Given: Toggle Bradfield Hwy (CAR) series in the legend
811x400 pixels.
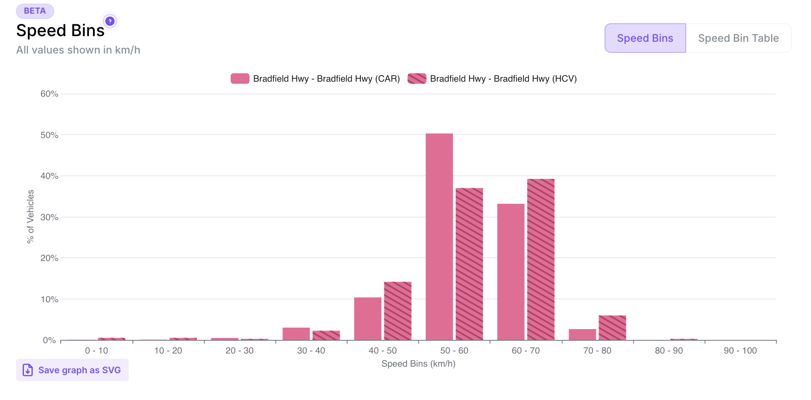Looking at the screenshot, I should (x=315, y=78).
